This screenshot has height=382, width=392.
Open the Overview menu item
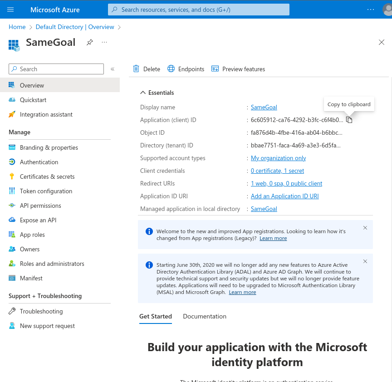tap(60, 85)
